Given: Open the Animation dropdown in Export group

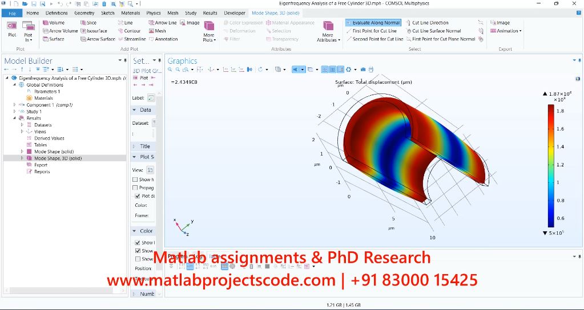Looking at the screenshot, I should coord(506,31).
